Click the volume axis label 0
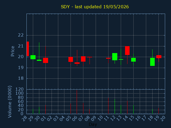The height and width of the screenshot is (128, 171). pyautogui.click(x=22, y=114)
